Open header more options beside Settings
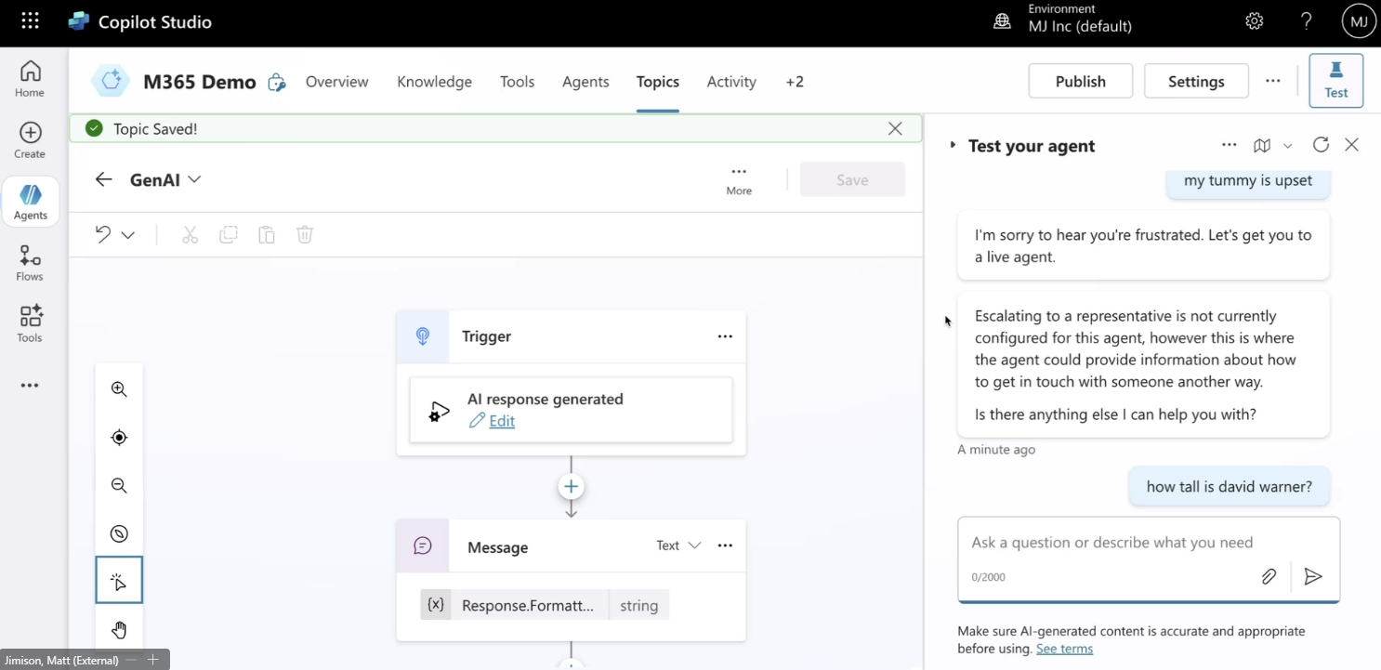 1272,81
